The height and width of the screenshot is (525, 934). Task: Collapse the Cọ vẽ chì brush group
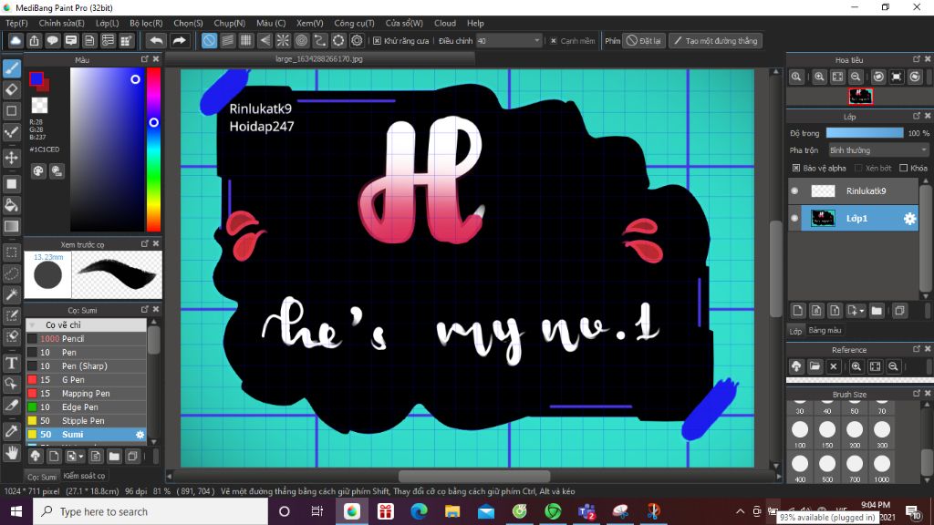(32, 325)
